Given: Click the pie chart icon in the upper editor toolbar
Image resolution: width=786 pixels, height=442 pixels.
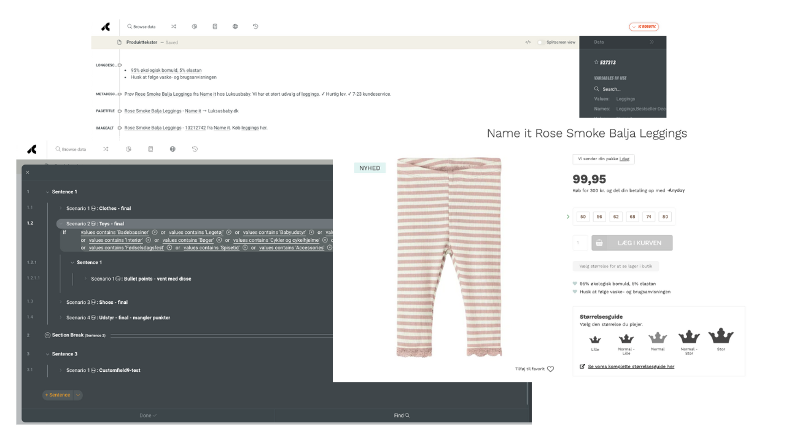Looking at the screenshot, I should pyautogui.click(x=194, y=27).
